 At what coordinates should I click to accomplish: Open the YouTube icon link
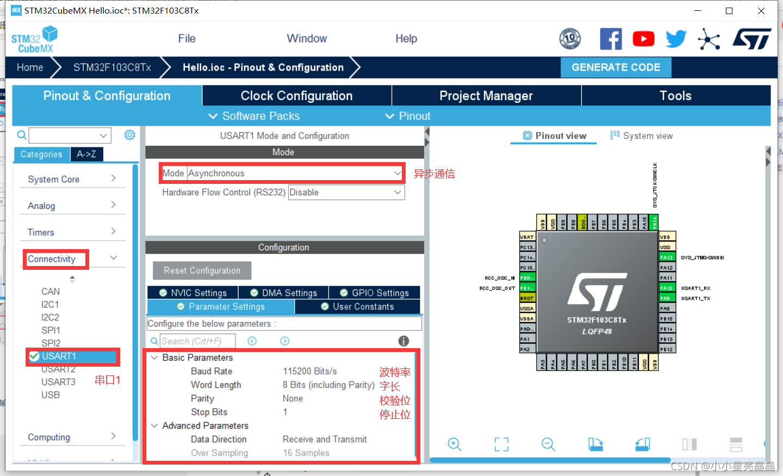click(x=643, y=39)
